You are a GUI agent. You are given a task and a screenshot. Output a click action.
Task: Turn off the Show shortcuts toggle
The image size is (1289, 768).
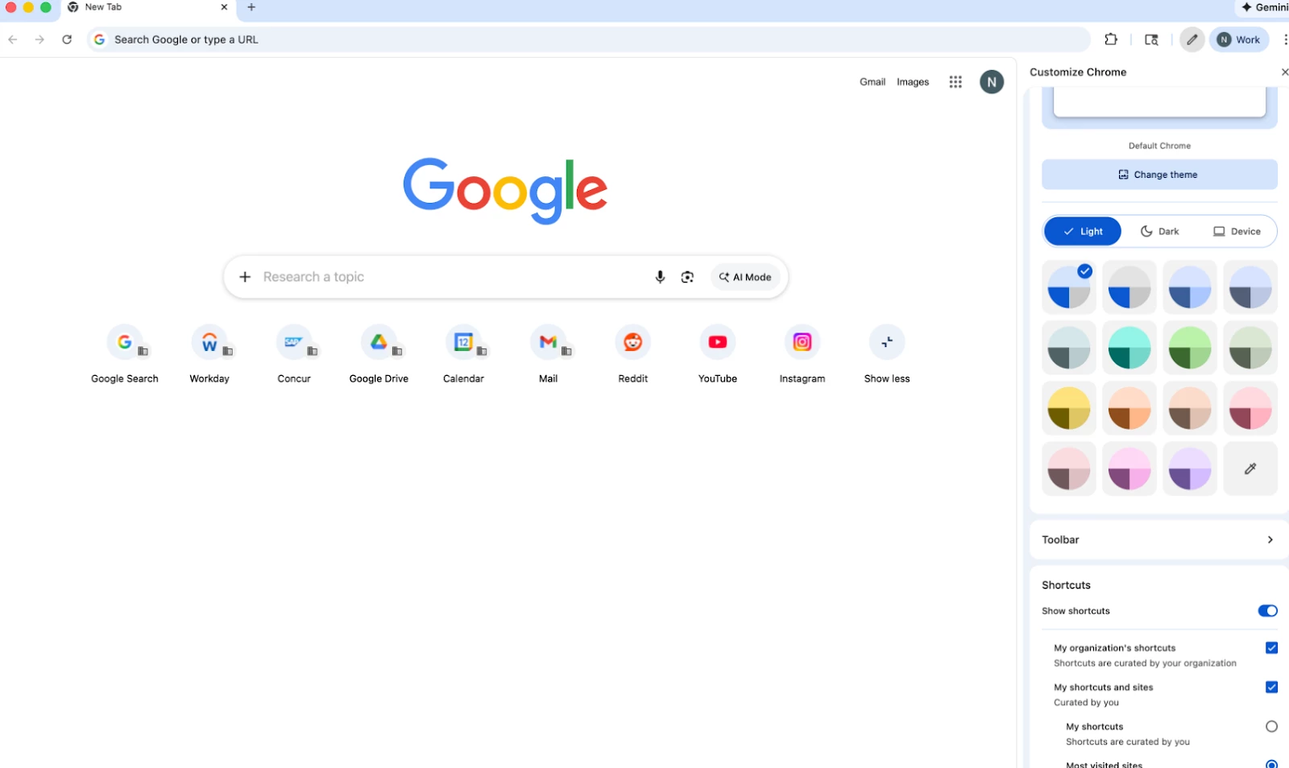click(x=1267, y=611)
